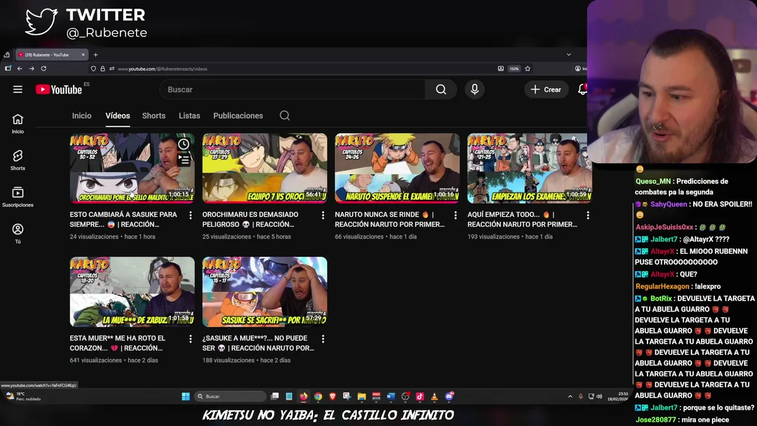Screen dimensions: 757x426
Task: Click the Windows taskbar Buscar search box
Action: click(x=230, y=396)
